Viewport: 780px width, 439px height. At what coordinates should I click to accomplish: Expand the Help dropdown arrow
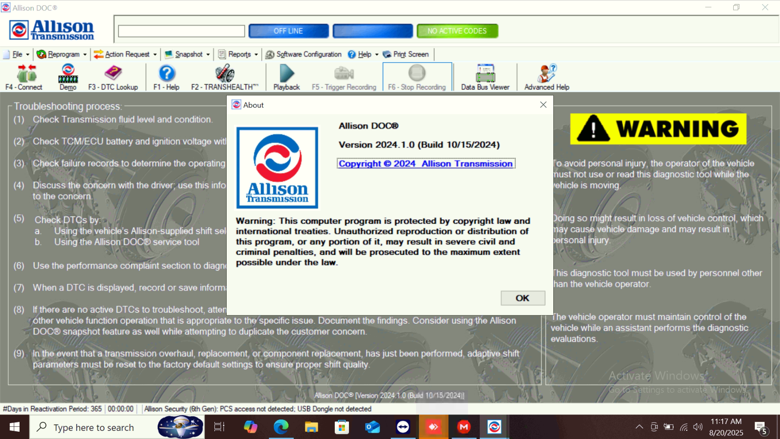click(377, 54)
